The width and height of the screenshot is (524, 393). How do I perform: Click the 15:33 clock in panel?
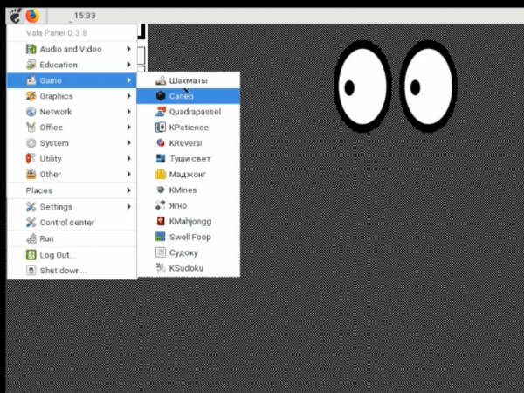pyautogui.click(x=85, y=16)
